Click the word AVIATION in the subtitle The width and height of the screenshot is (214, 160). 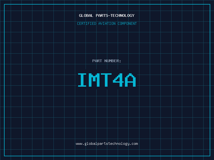(x=107, y=23)
